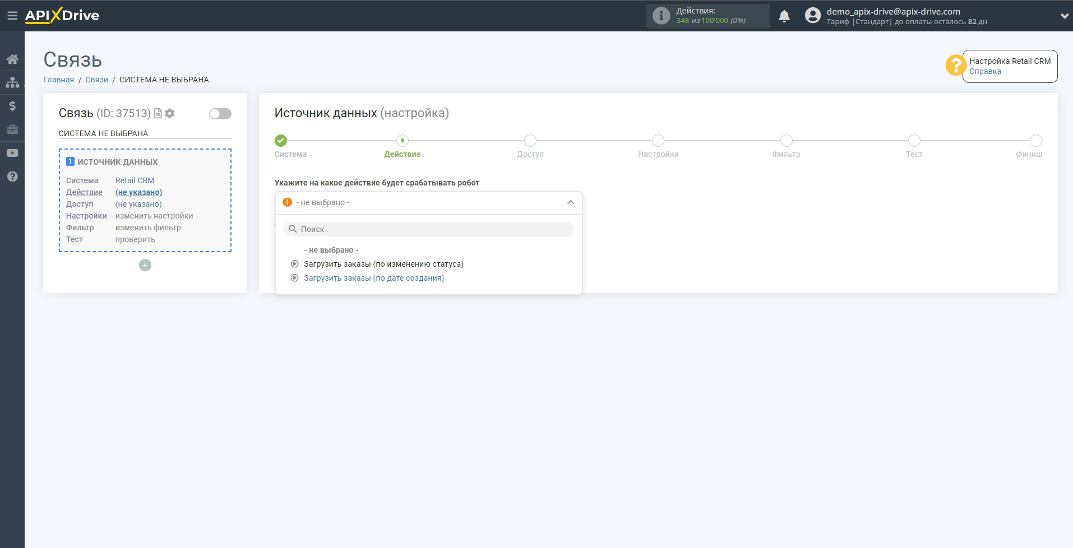Click the plus button below data source block
Viewport: 1073px width, 548px height.
tap(145, 265)
